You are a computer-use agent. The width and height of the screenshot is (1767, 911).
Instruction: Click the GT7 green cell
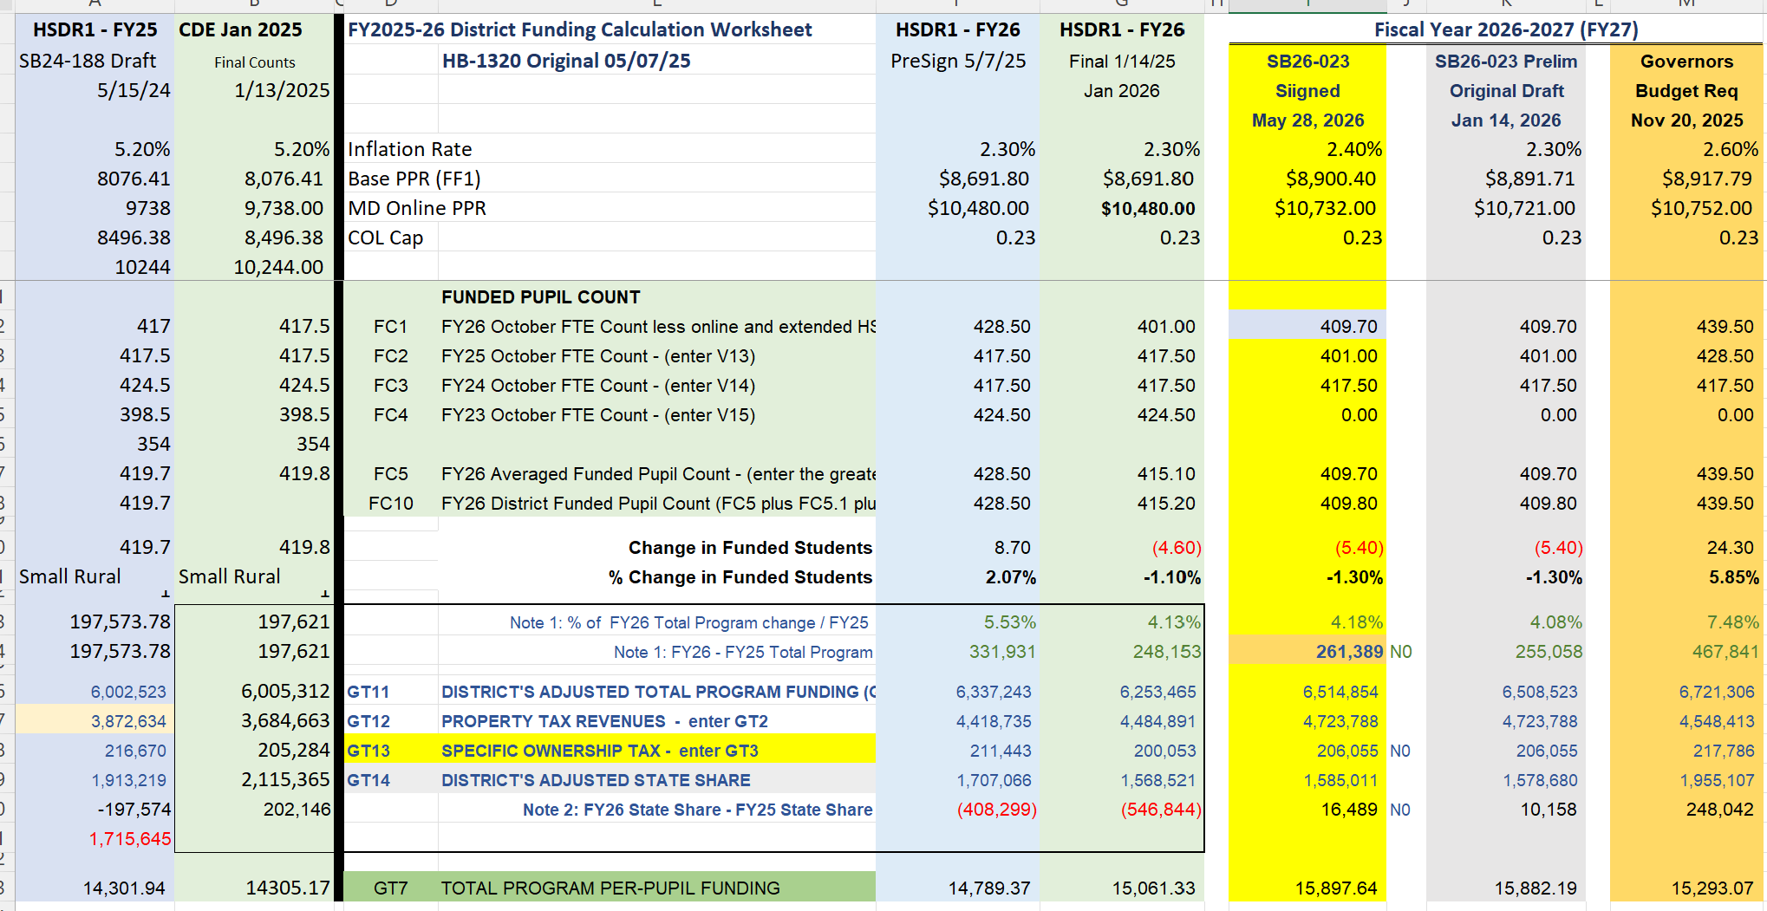[391, 888]
